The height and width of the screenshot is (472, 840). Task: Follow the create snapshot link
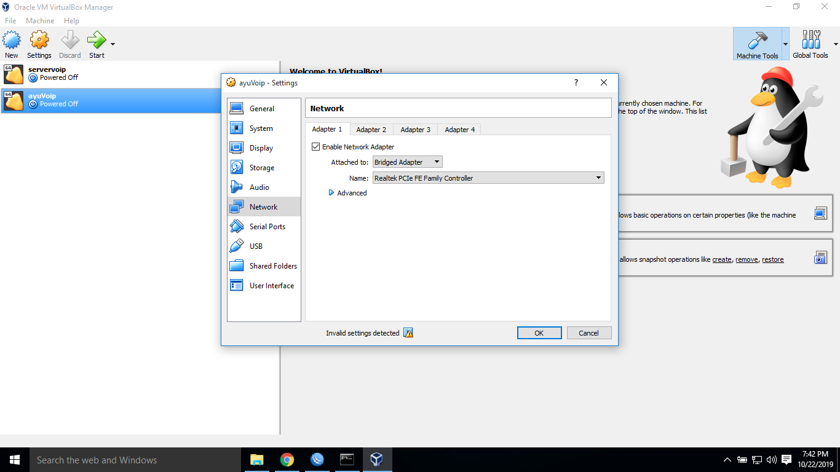(722, 259)
